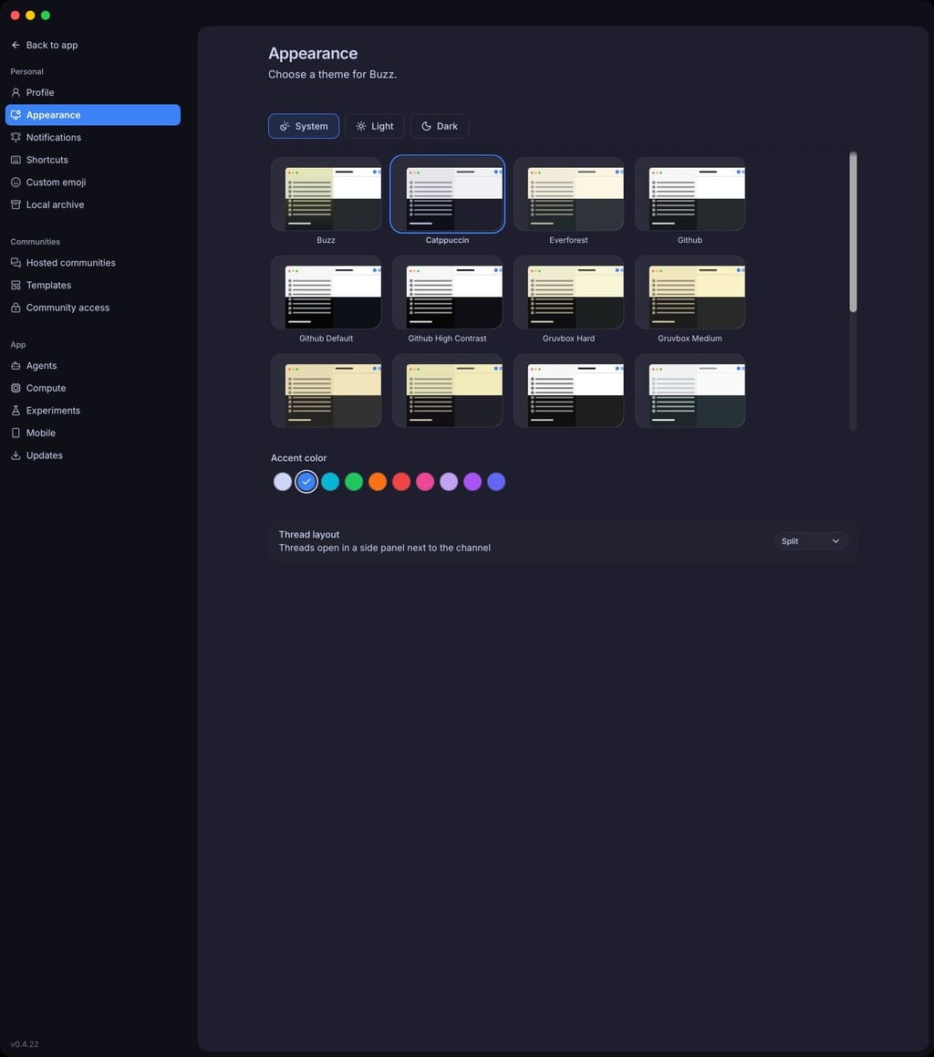
Task: Open Profile via its person icon
Action: click(16, 92)
